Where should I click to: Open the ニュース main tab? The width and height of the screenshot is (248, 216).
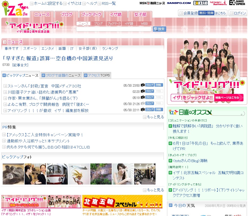pos(42,14)
